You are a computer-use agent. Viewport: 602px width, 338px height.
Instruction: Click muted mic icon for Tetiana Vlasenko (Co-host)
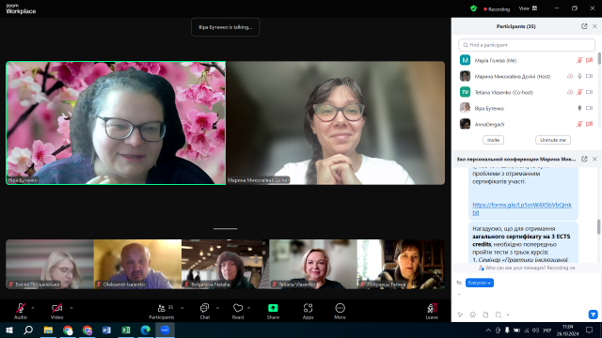tap(579, 92)
